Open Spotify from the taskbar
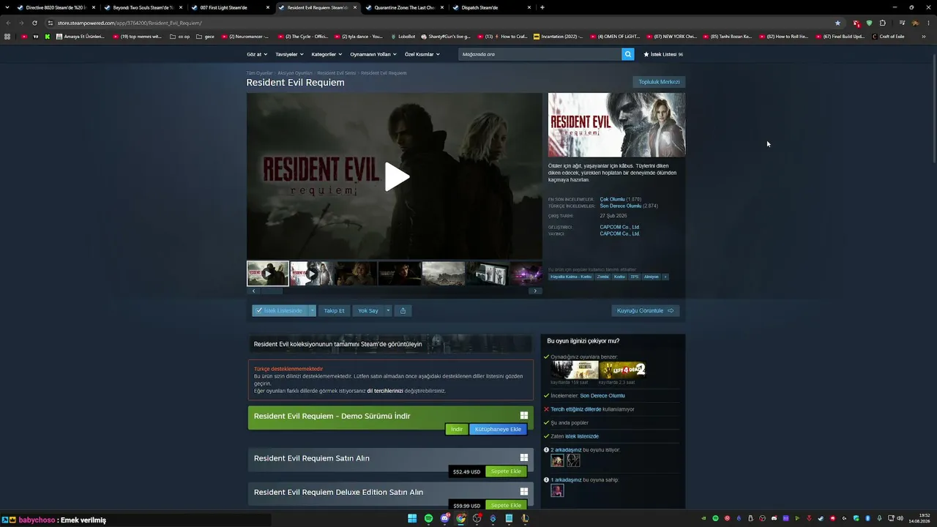This screenshot has height=527, width=937. click(428, 519)
